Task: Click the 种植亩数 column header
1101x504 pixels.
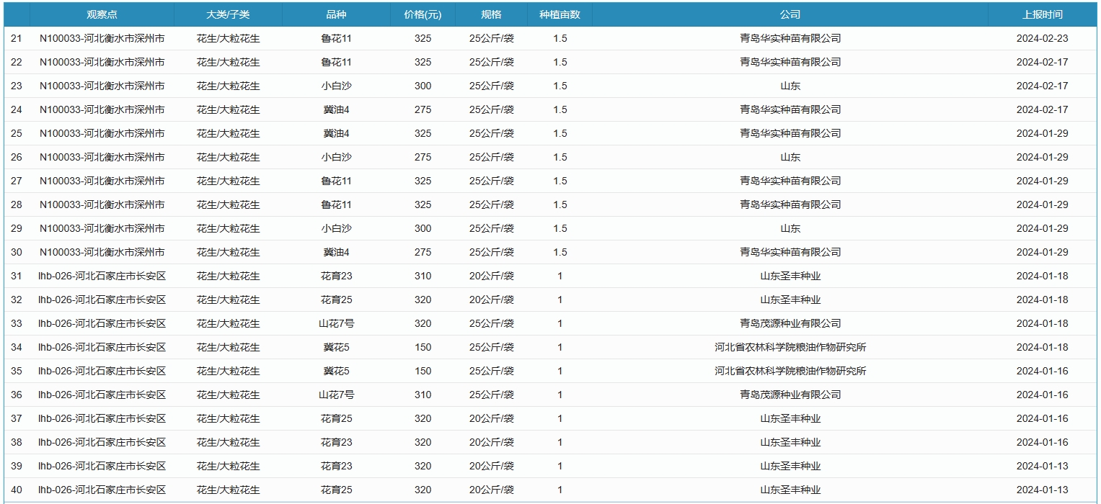Action: [560, 14]
